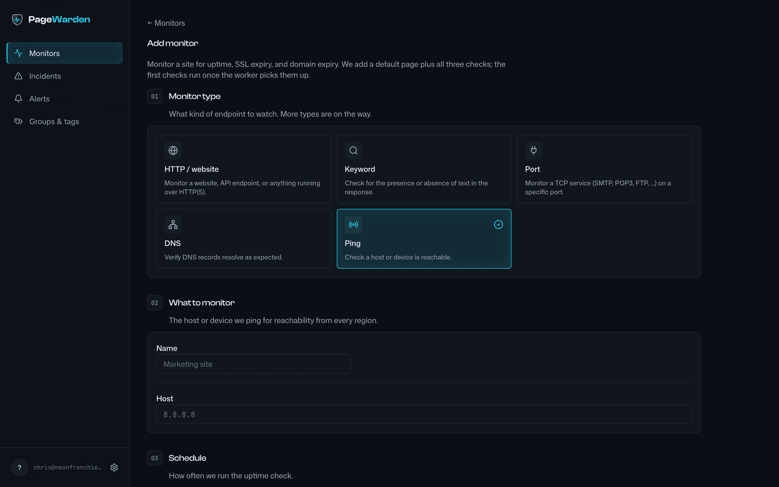Image resolution: width=779 pixels, height=487 pixels.
Task: Focus the Host field showing 8.8.8.8
Action: point(424,414)
